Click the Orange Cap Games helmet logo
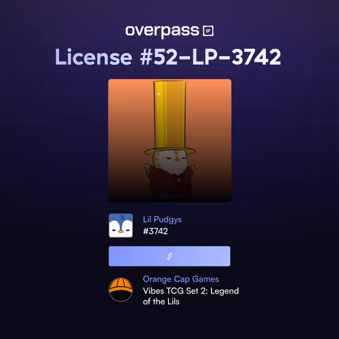The width and height of the screenshot is (339, 339). click(x=121, y=290)
